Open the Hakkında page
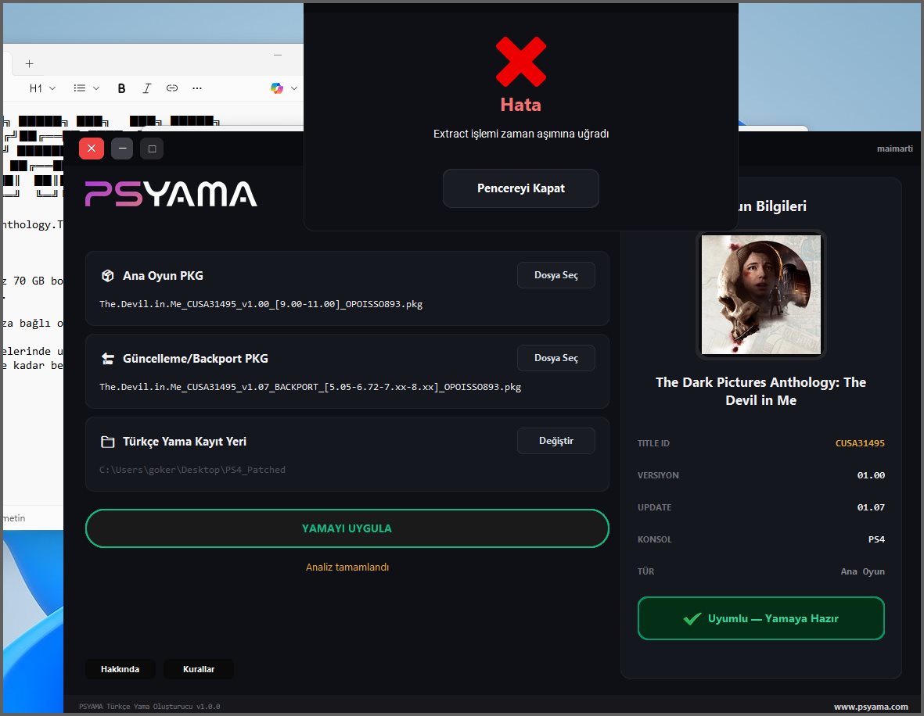Viewport: 924px width, 716px height. (120, 669)
